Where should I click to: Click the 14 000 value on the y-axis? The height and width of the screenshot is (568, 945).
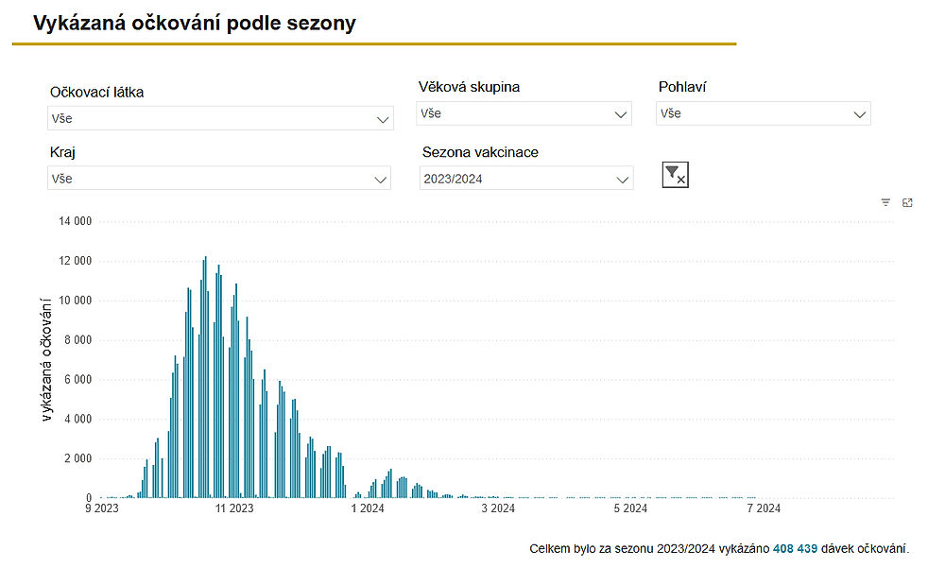coord(74,221)
